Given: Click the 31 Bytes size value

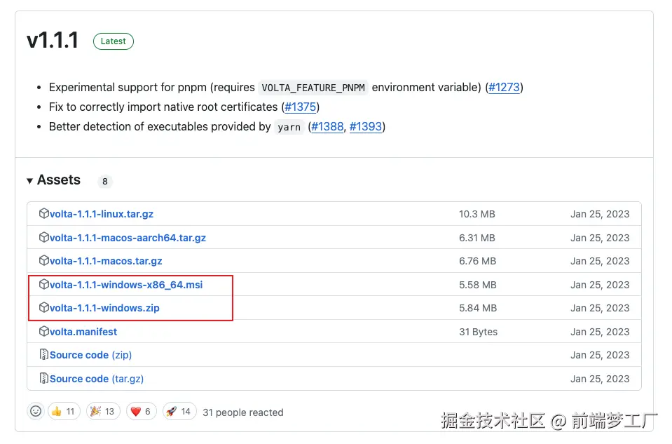Looking at the screenshot, I should tap(479, 332).
